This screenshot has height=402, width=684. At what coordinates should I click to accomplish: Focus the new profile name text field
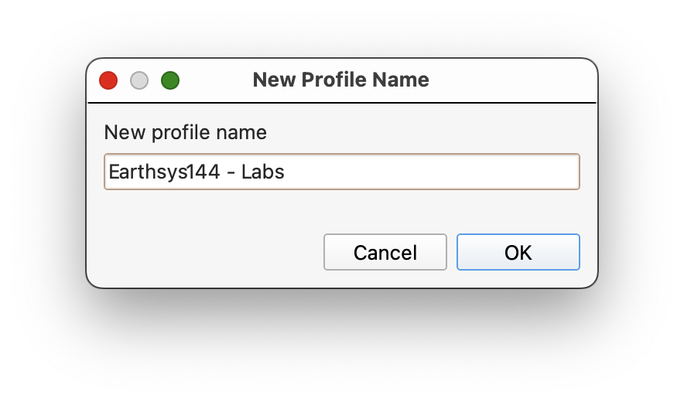(x=341, y=172)
